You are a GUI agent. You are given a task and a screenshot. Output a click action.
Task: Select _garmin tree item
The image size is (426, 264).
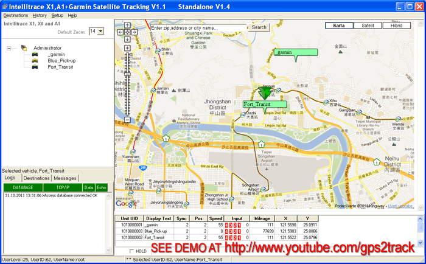click(x=56, y=54)
